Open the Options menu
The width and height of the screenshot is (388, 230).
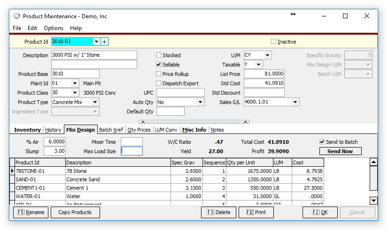tap(54, 28)
